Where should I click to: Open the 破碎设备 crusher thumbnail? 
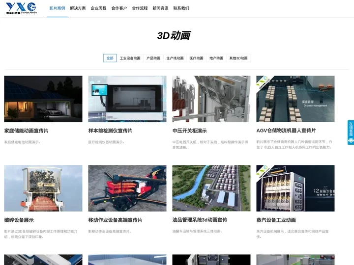tap(43, 188)
